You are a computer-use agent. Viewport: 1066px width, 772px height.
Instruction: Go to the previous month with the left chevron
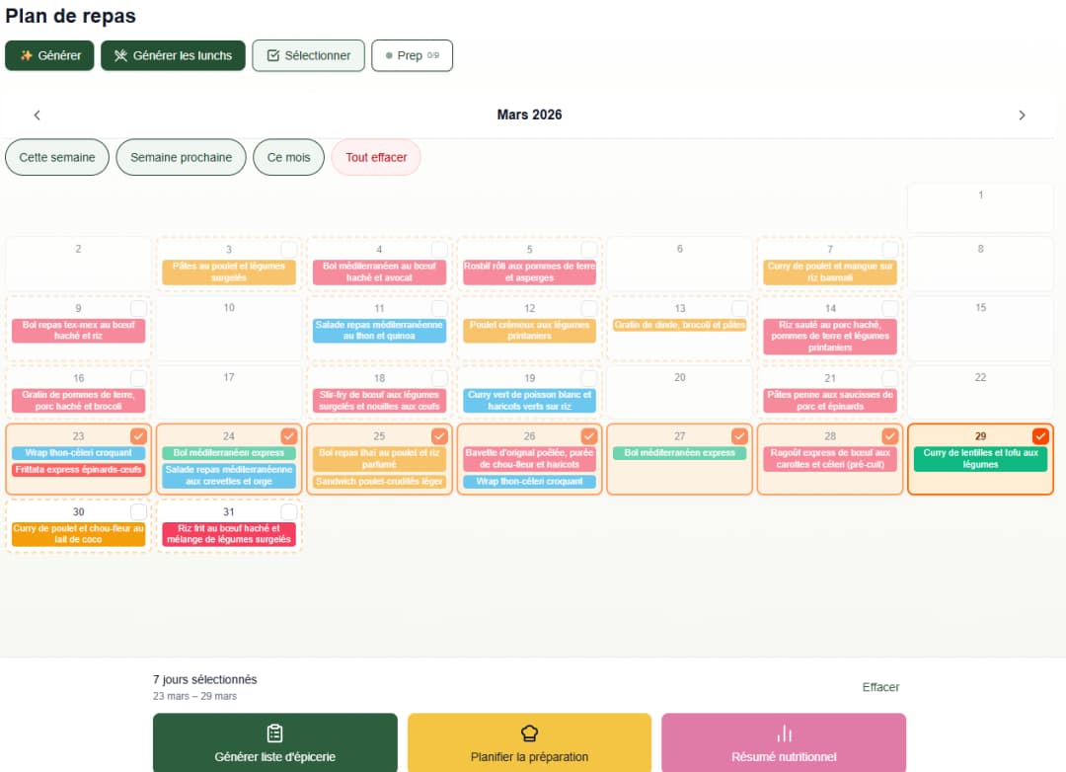tap(37, 115)
